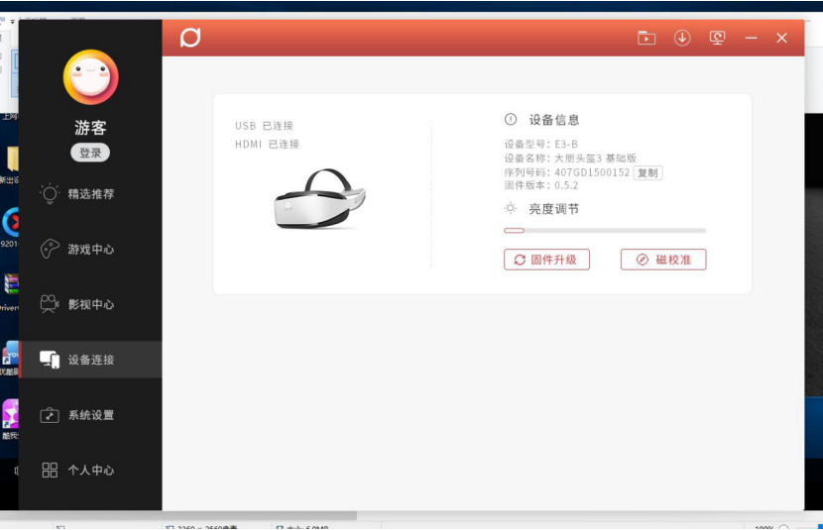Select 设备连接 device connection

90,360
